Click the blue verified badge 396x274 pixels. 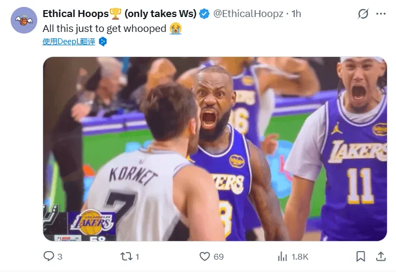(204, 14)
